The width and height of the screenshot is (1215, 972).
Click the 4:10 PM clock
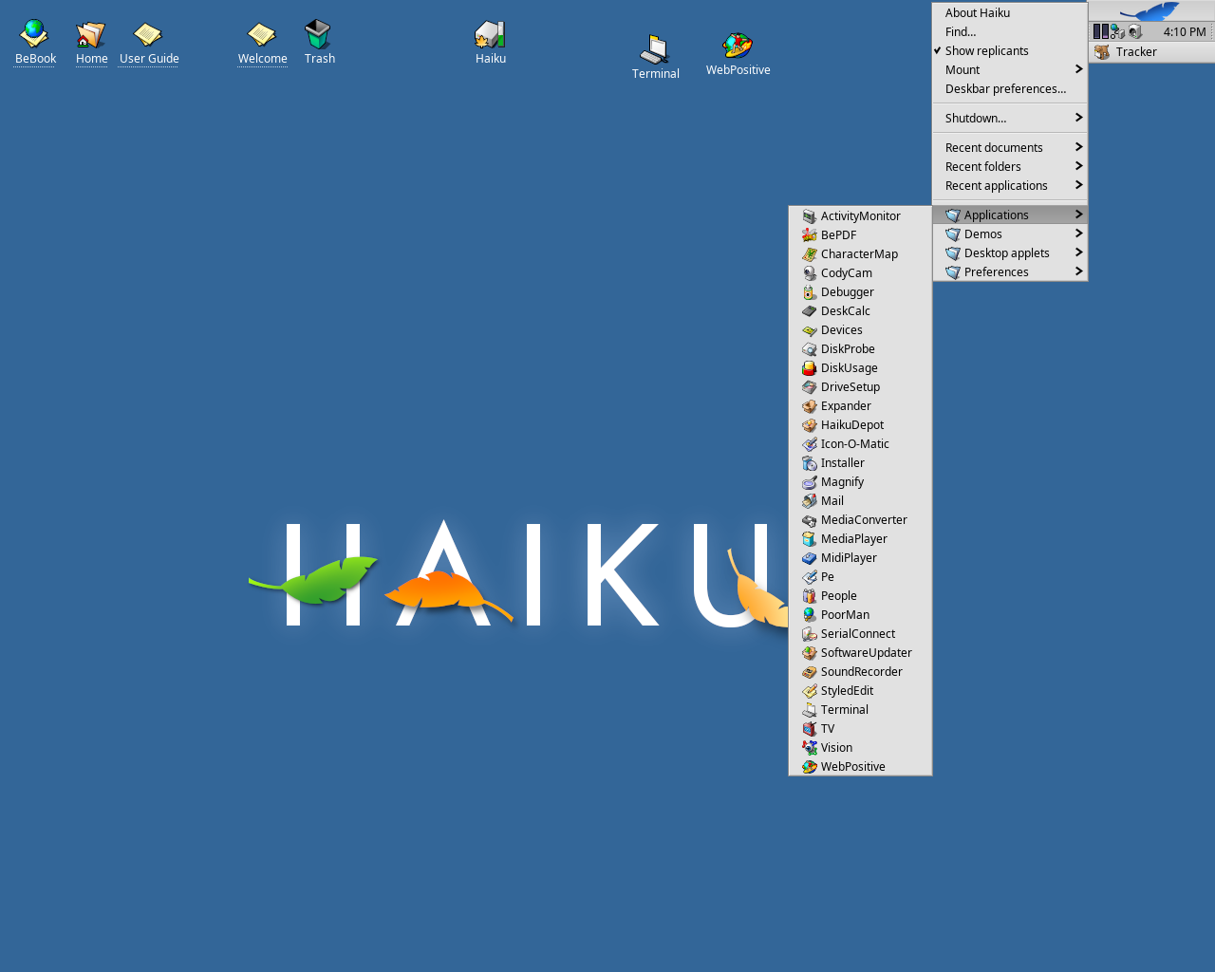point(1185,32)
